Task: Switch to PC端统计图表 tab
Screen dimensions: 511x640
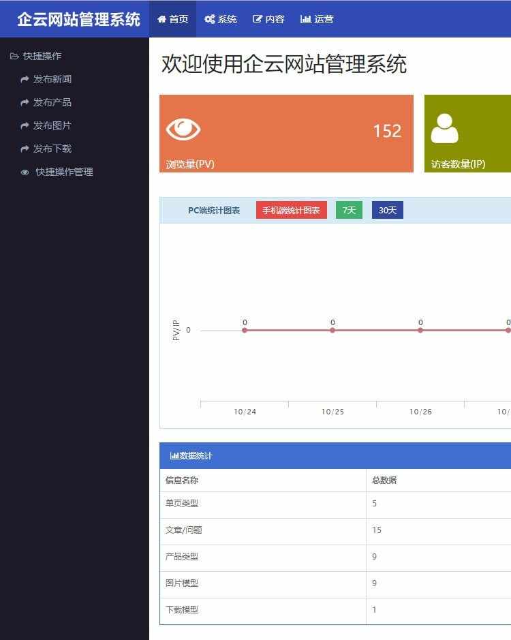Action: (214, 210)
